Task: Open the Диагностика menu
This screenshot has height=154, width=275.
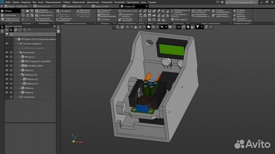Action: coord(93,2)
